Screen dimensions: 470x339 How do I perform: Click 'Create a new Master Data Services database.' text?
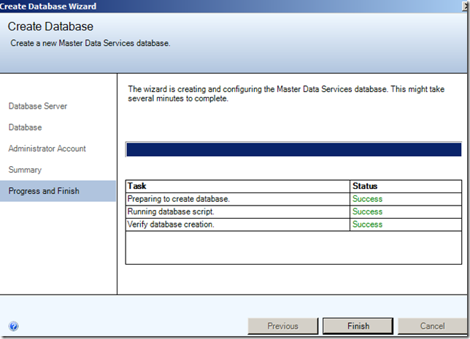click(x=90, y=43)
